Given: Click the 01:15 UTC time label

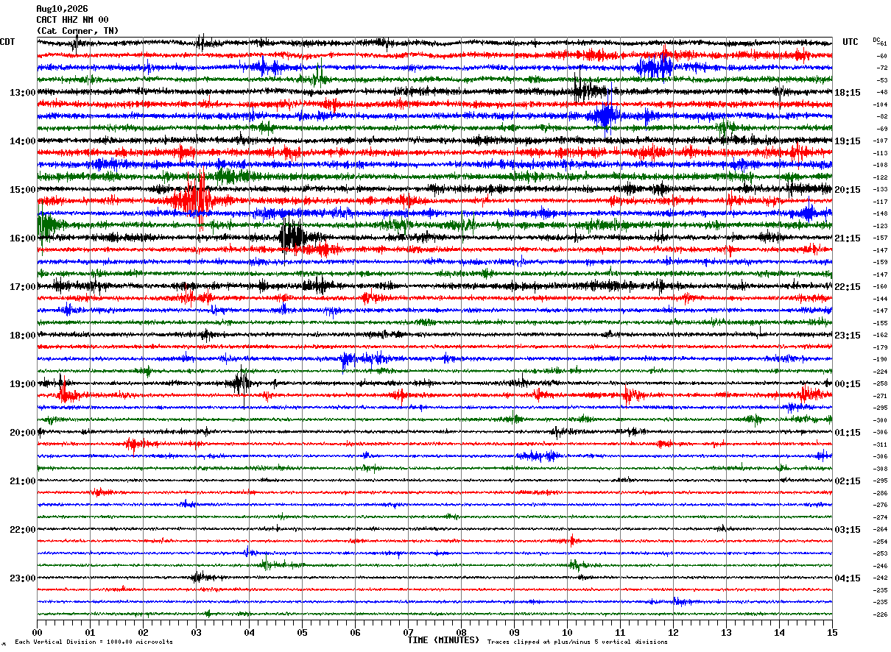Looking at the screenshot, I should click(x=848, y=433).
